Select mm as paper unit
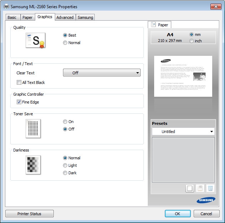 click(x=192, y=34)
